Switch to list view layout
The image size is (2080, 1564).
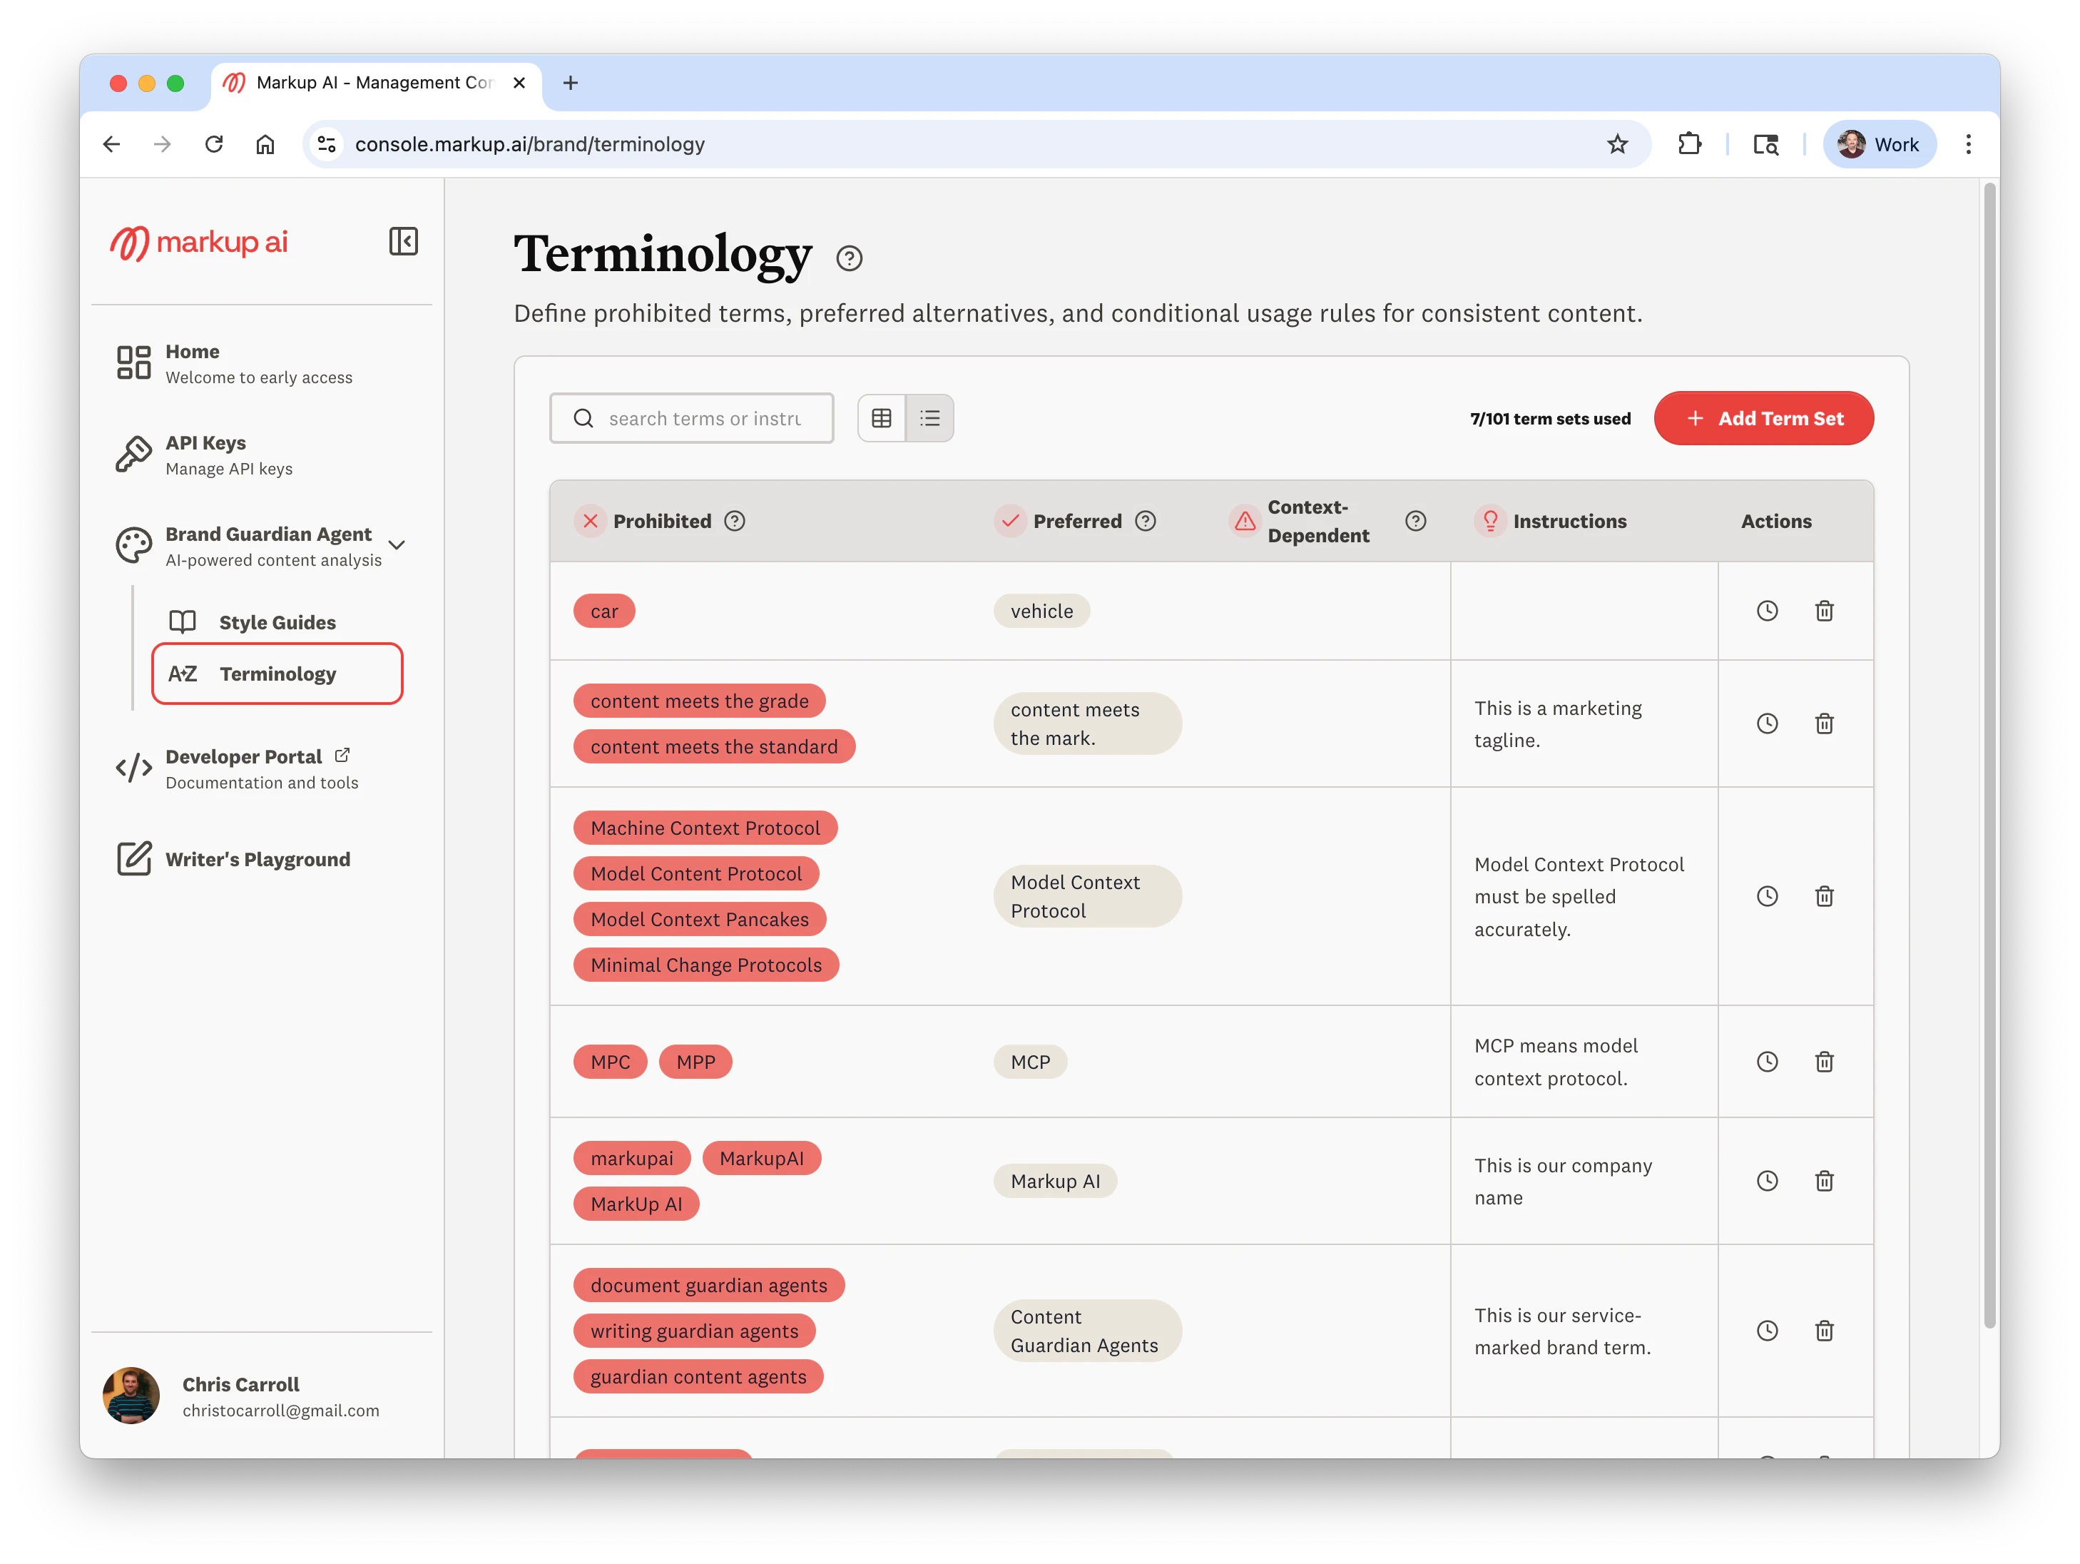pos(930,417)
